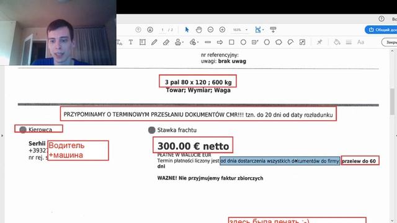This screenshot has height=223, width=397.
Task: Click the blue share button
Action: pyautogui.click(x=381, y=30)
